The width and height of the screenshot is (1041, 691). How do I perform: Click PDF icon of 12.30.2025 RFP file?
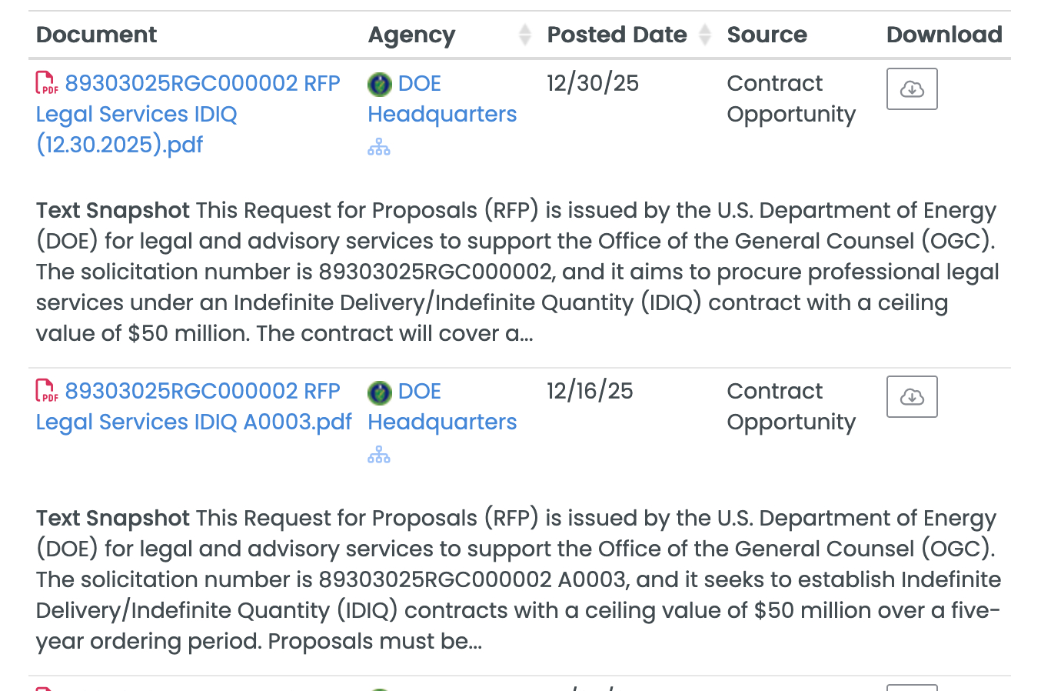click(47, 83)
